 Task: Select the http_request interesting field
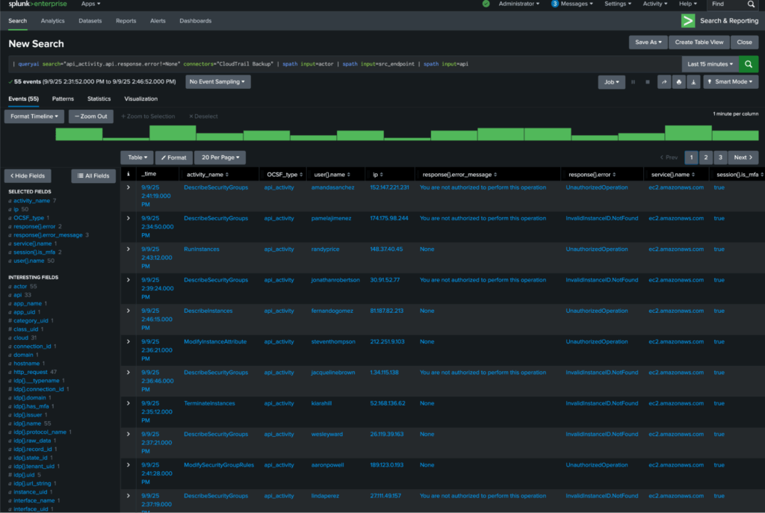(x=30, y=372)
